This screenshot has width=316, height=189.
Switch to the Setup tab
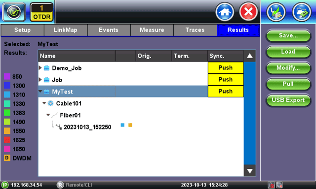click(22, 30)
